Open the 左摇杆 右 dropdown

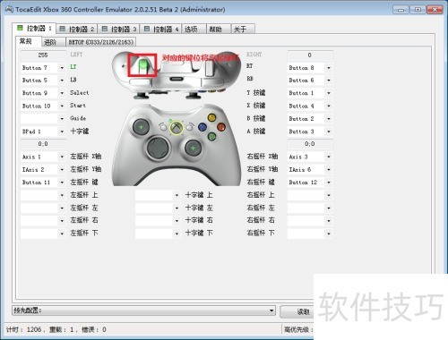pos(43,221)
